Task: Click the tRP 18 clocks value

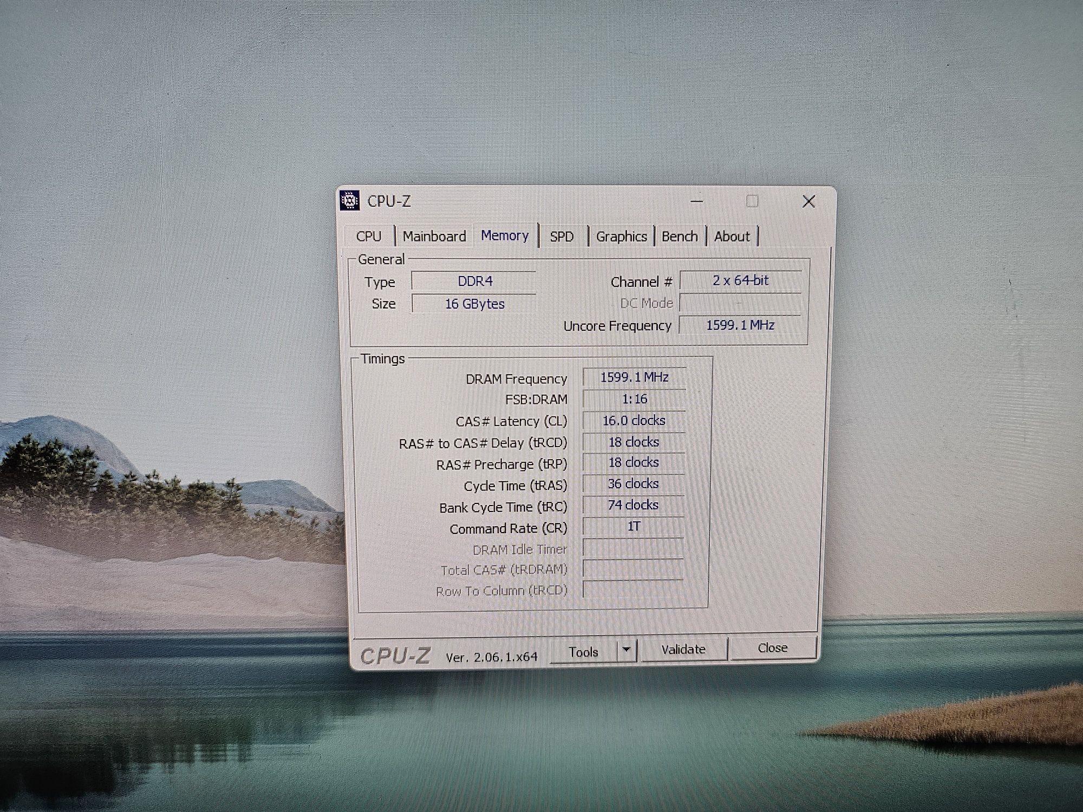Action: pos(634,462)
